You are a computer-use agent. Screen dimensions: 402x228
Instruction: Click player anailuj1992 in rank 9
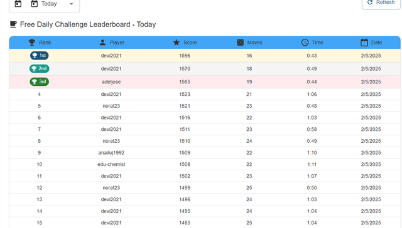coord(111,153)
